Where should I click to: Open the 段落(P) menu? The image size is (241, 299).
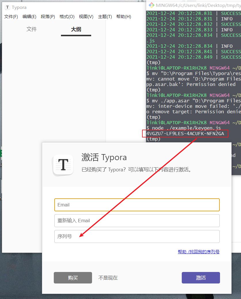tap(48, 17)
